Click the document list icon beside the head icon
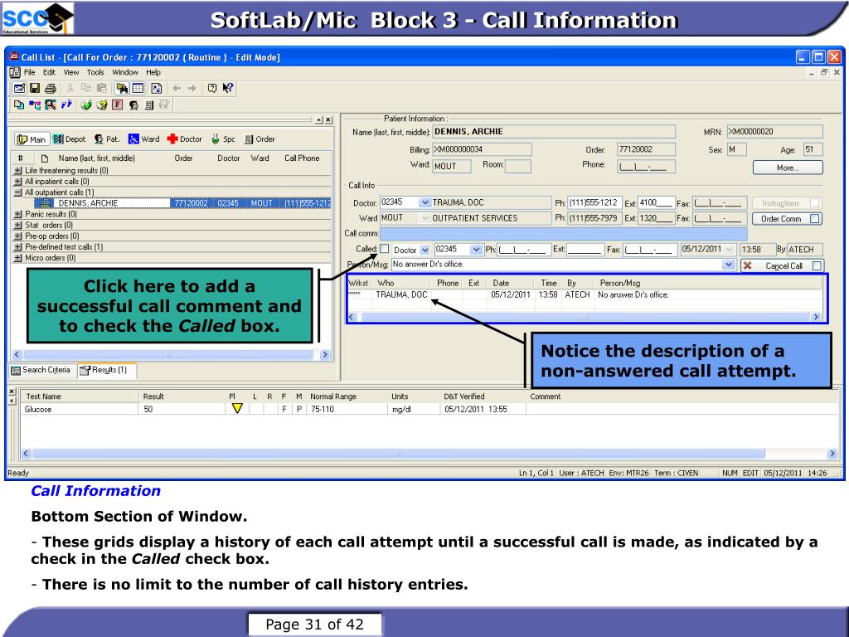 click(x=149, y=105)
